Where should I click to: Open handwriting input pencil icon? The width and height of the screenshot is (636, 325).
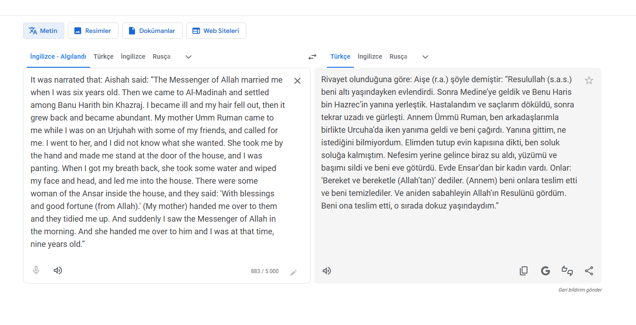[x=293, y=272]
